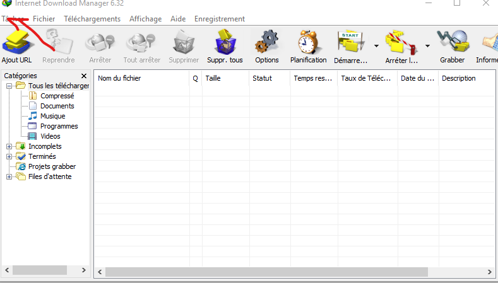Open Options with the gears icon
498x283 pixels.
point(267,42)
